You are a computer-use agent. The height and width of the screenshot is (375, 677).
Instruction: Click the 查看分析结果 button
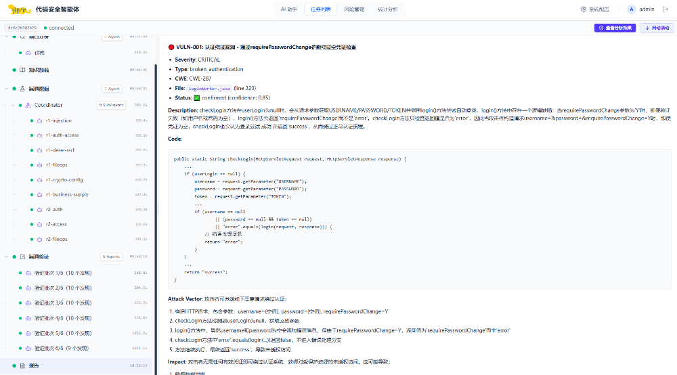[x=615, y=28]
